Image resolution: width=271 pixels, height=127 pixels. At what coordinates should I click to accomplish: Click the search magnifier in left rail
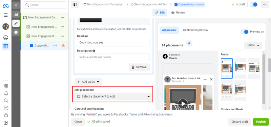[x=6, y=101]
